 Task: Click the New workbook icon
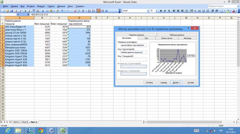point(3,11)
